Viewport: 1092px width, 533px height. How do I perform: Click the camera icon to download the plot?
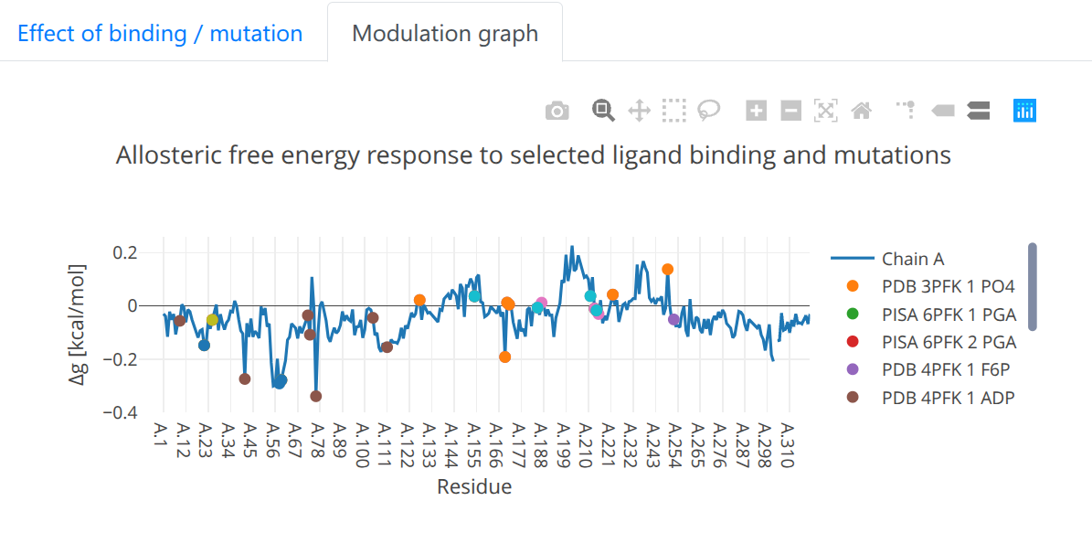[x=557, y=110]
